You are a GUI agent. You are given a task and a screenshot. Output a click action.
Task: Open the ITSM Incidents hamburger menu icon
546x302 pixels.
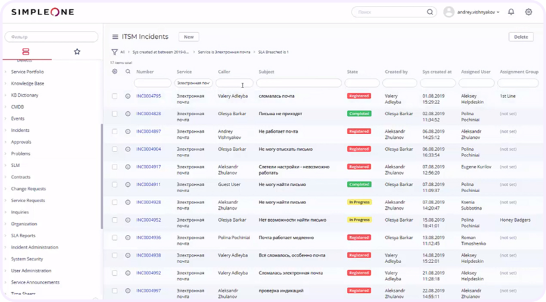click(115, 36)
